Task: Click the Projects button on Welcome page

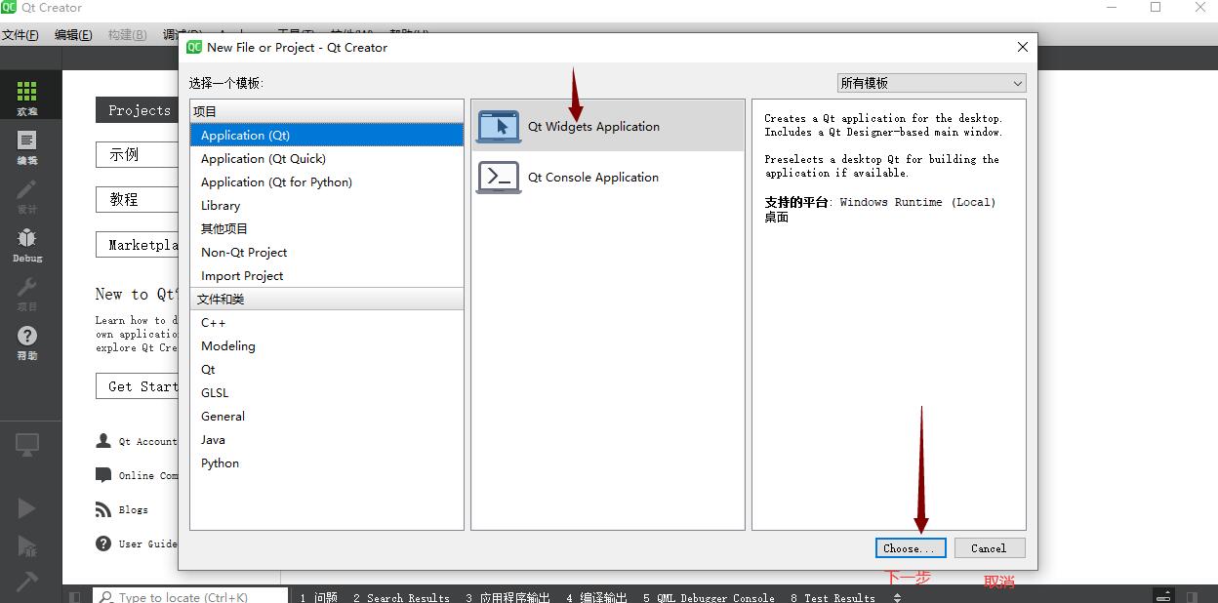Action: pos(137,110)
